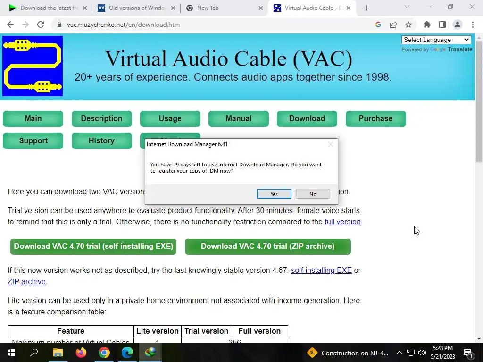This screenshot has height=362, width=483.
Task: Close the Virtual Audio Cable tab
Action: (x=349, y=8)
